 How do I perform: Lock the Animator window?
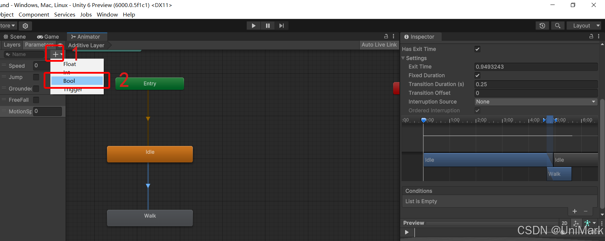(386, 36)
